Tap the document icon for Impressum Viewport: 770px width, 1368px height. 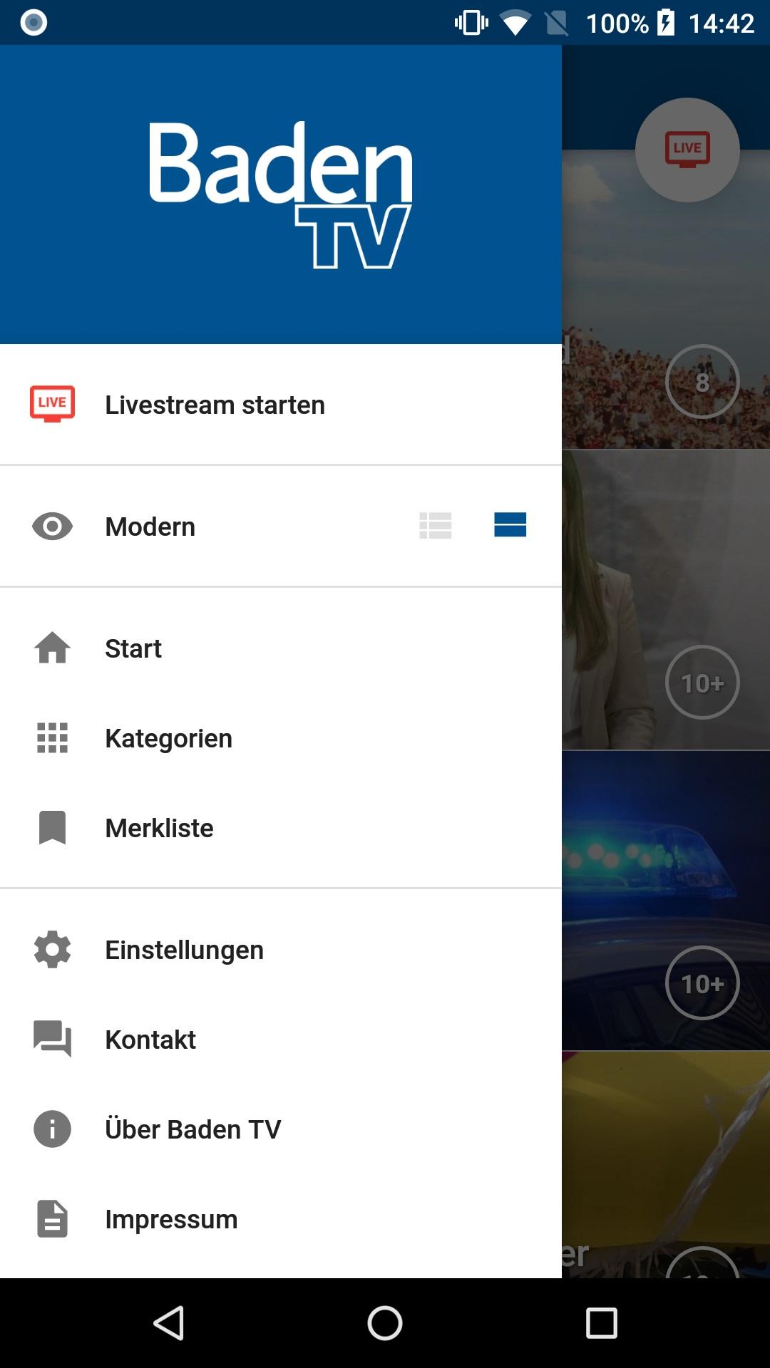[52, 1218]
